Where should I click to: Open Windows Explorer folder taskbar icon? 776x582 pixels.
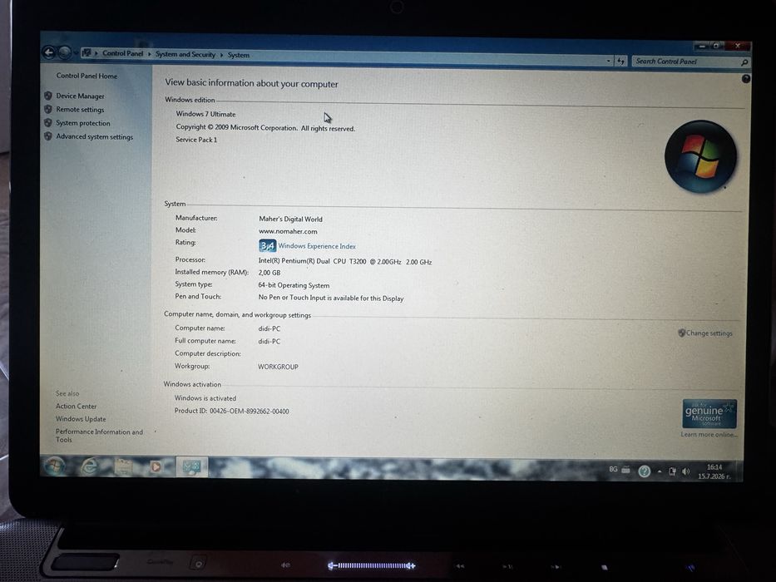(123, 466)
